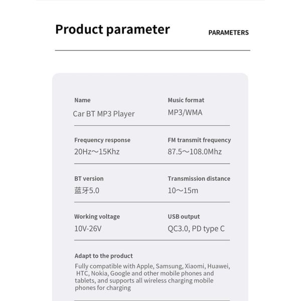
Task: Click the 'Name' field label
Action: (x=82, y=100)
